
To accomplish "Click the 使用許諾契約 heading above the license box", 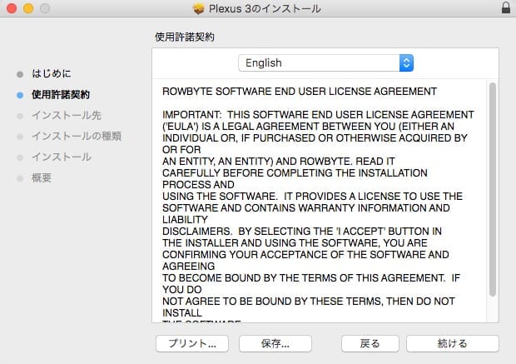I will pyautogui.click(x=185, y=37).
